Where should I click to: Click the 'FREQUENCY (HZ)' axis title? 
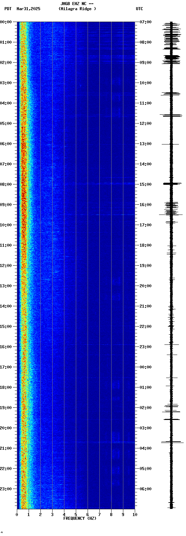coord(80,518)
